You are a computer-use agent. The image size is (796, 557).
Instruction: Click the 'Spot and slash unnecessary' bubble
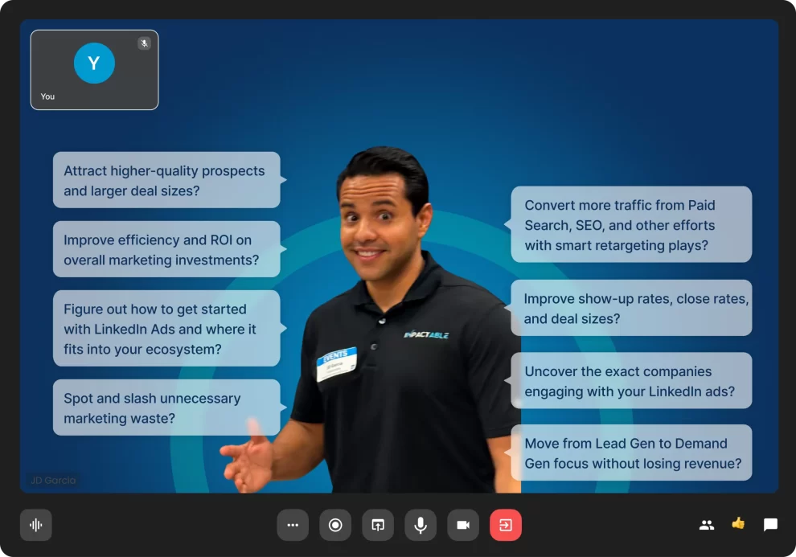[166, 408]
